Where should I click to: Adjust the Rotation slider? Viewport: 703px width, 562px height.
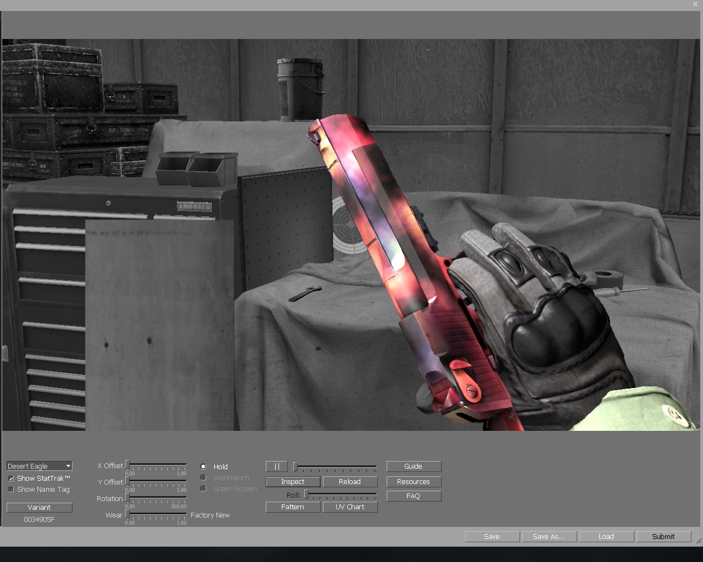(x=157, y=498)
